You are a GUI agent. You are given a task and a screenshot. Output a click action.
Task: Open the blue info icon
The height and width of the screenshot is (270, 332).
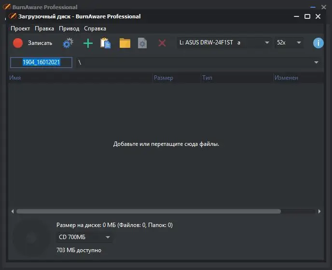318,43
